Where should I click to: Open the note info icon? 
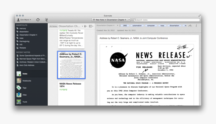[x=196, y=25]
